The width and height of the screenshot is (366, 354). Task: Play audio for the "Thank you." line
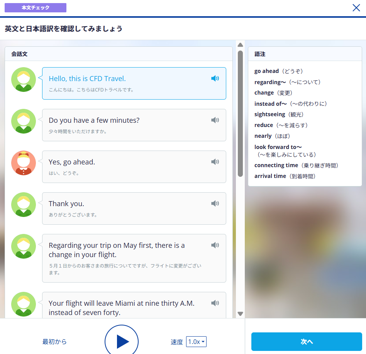[215, 204]
